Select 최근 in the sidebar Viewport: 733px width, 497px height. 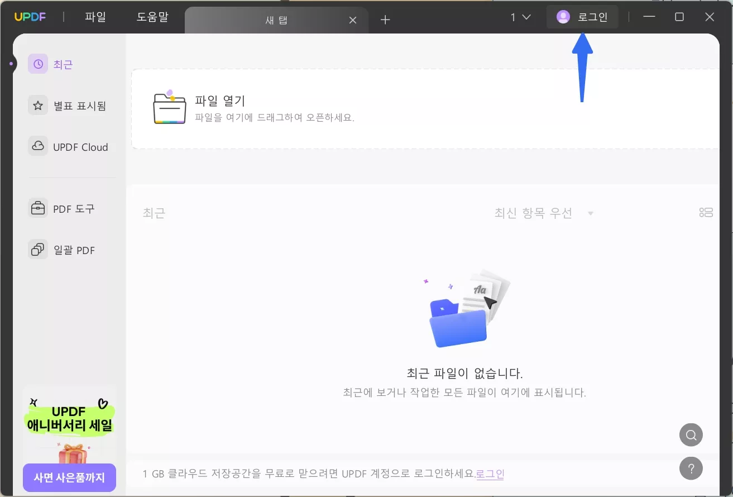click(51, 64)
